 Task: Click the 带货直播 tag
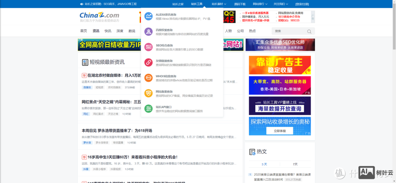click(x=118, y=142)
